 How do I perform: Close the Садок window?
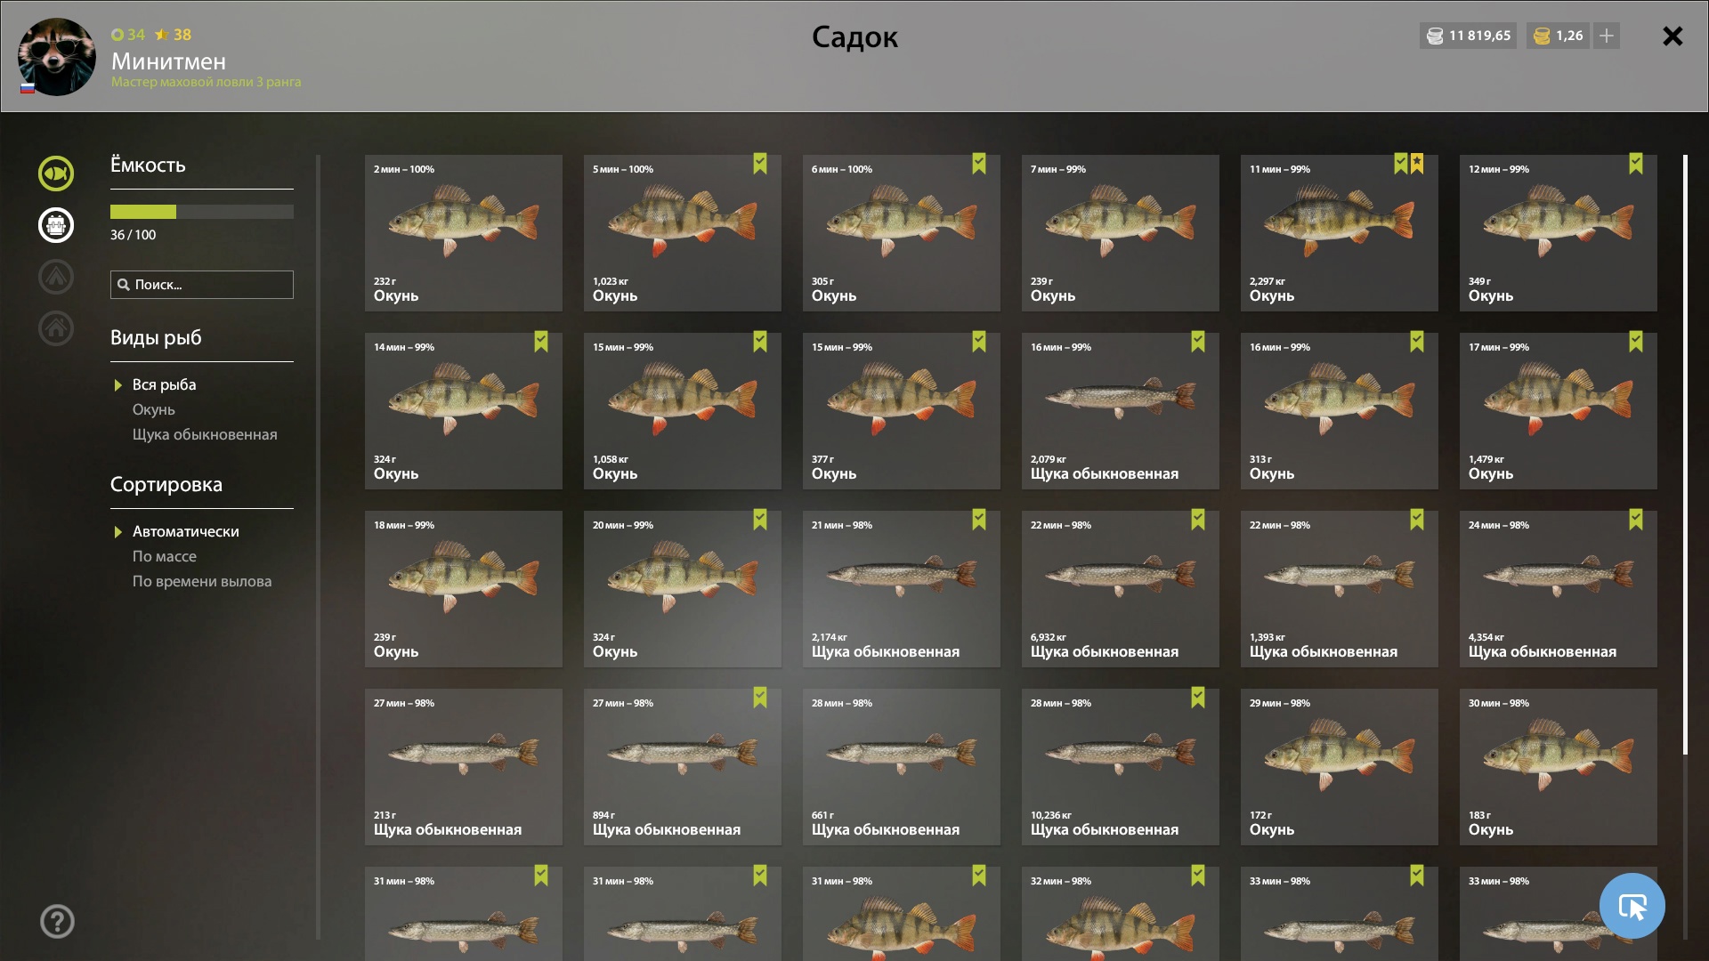point(1673,36)
